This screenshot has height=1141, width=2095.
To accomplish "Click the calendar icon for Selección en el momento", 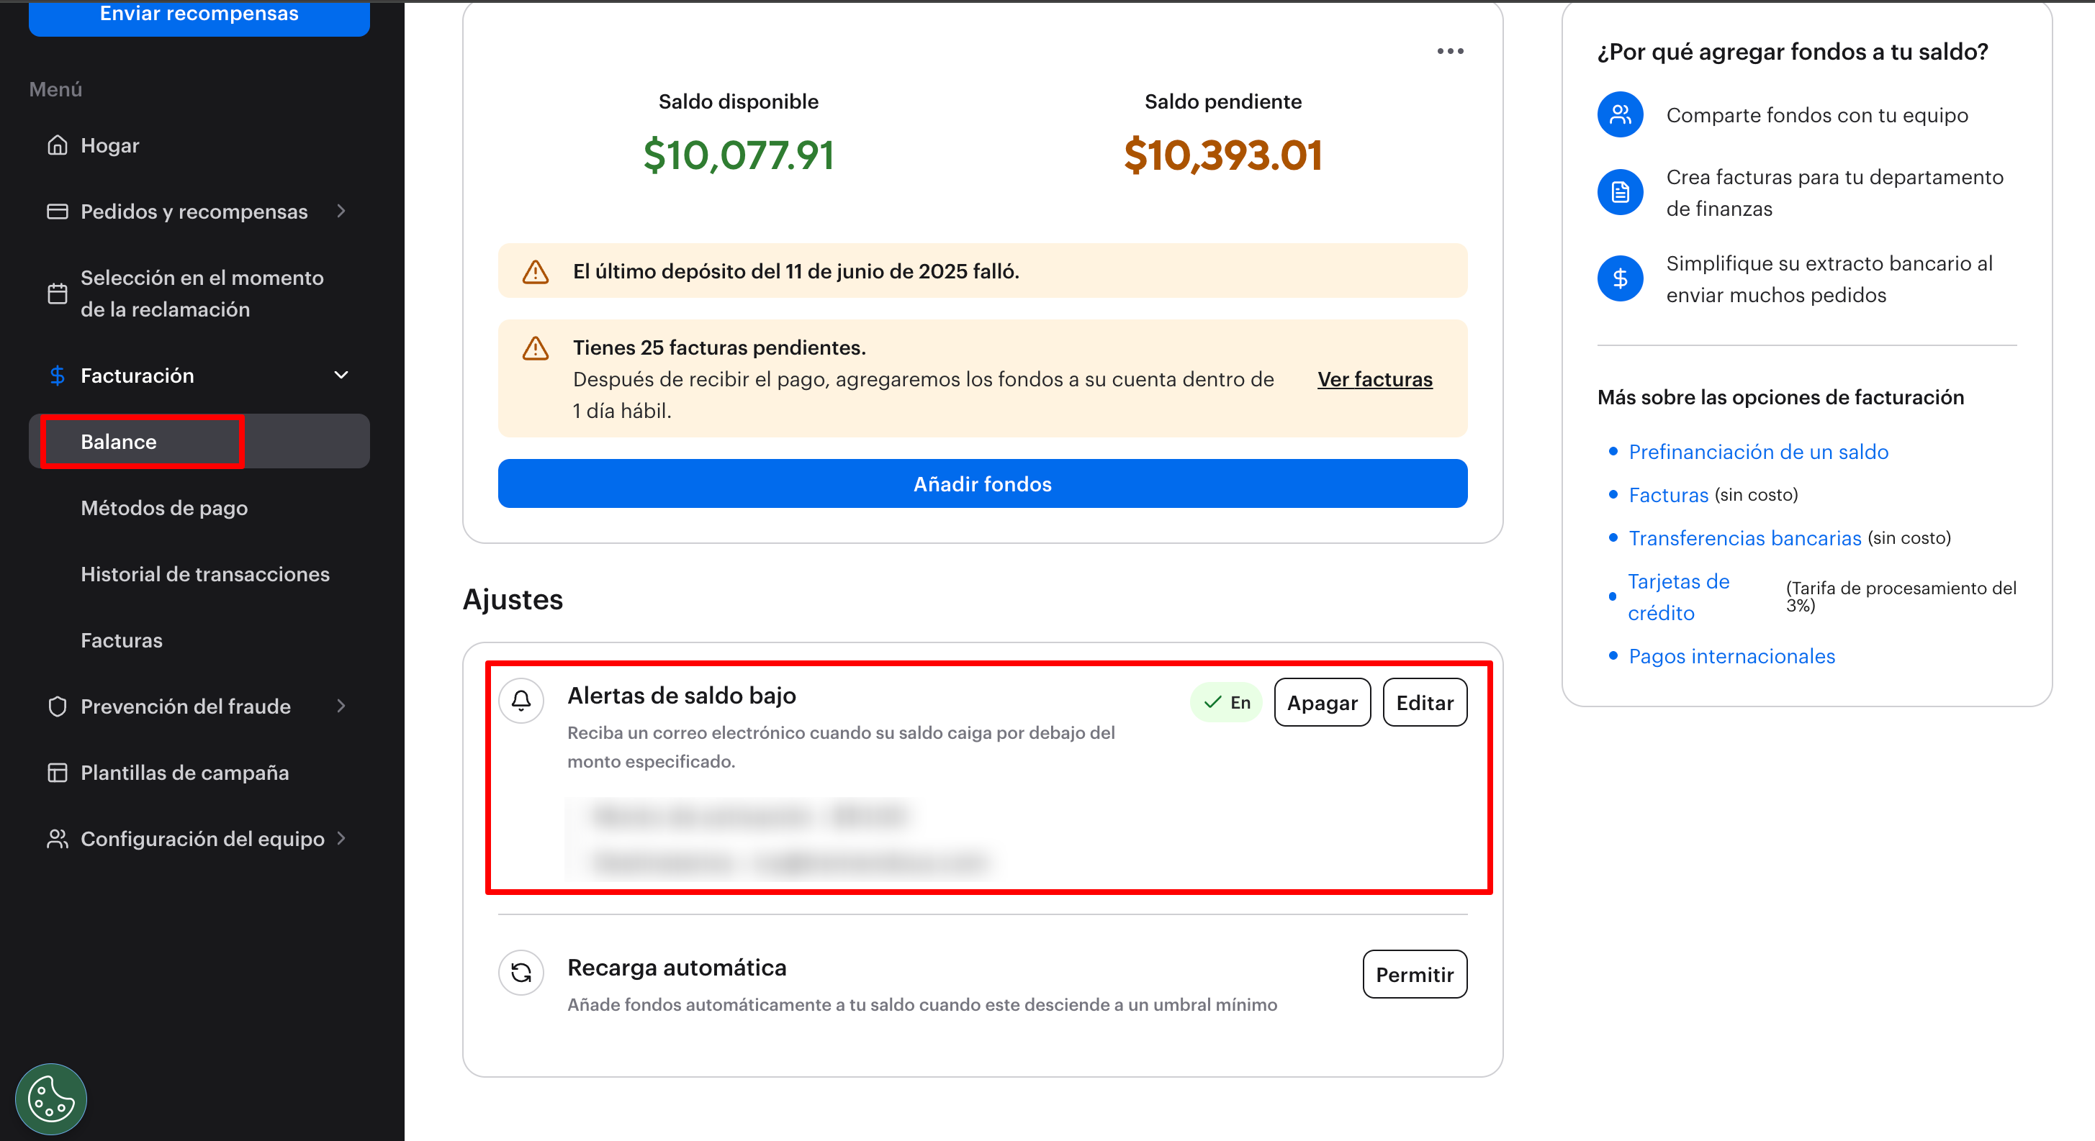I will 57,294.
